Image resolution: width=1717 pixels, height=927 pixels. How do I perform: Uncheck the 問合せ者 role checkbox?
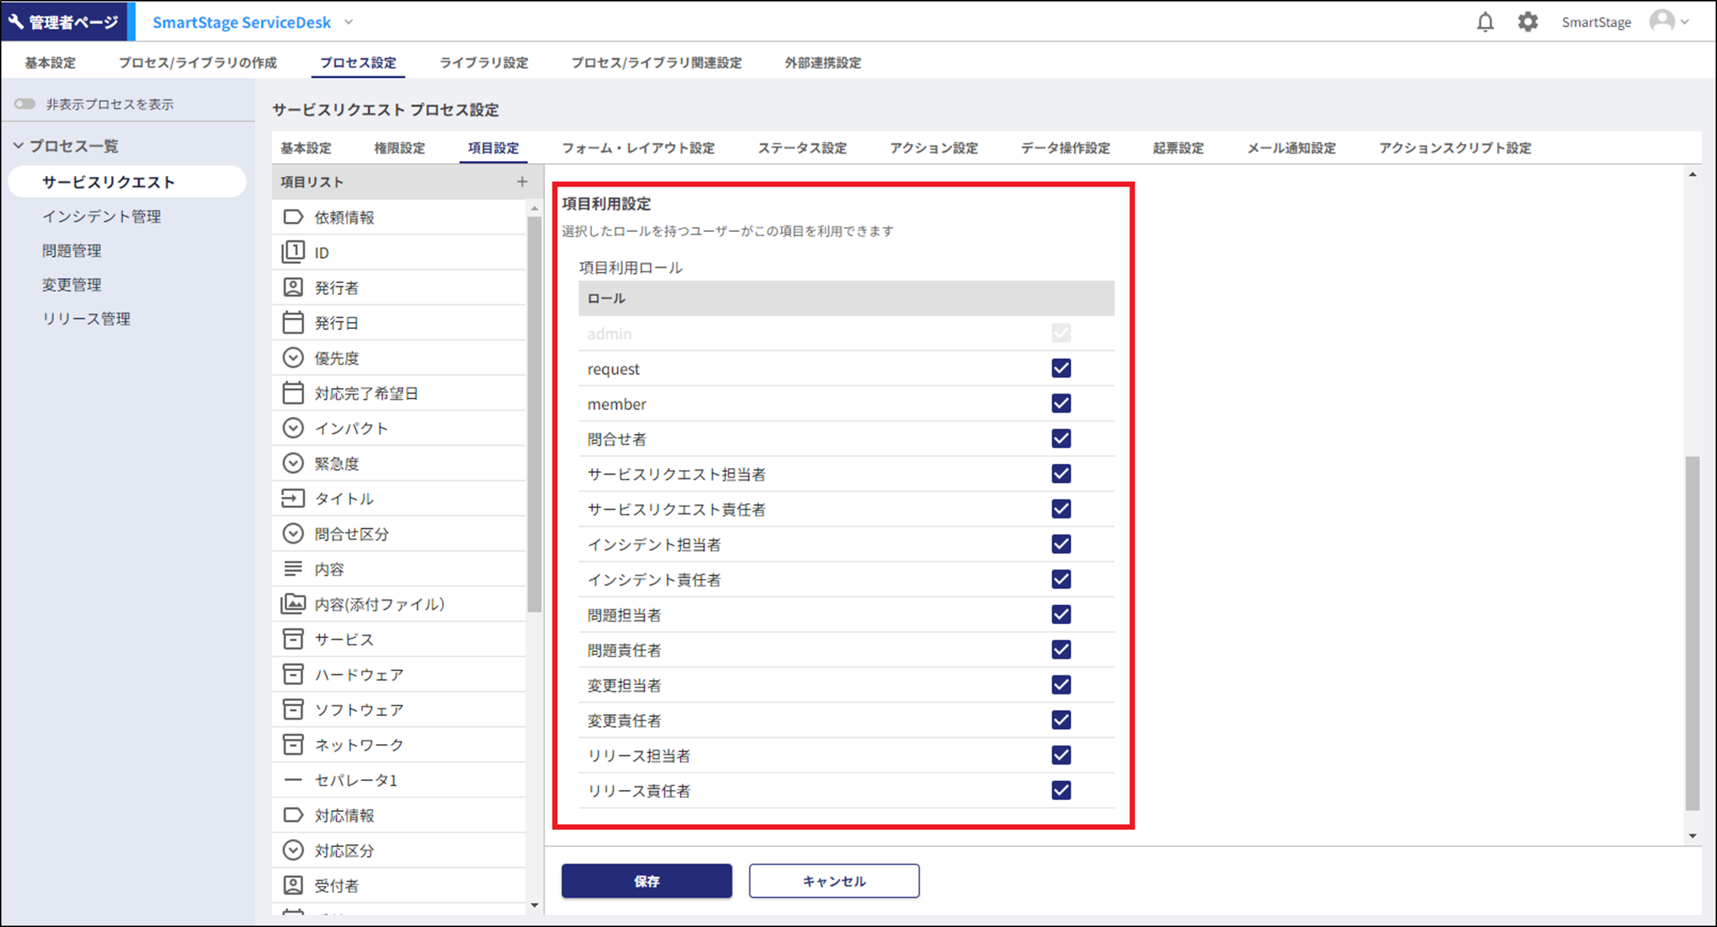(1060, 439)
